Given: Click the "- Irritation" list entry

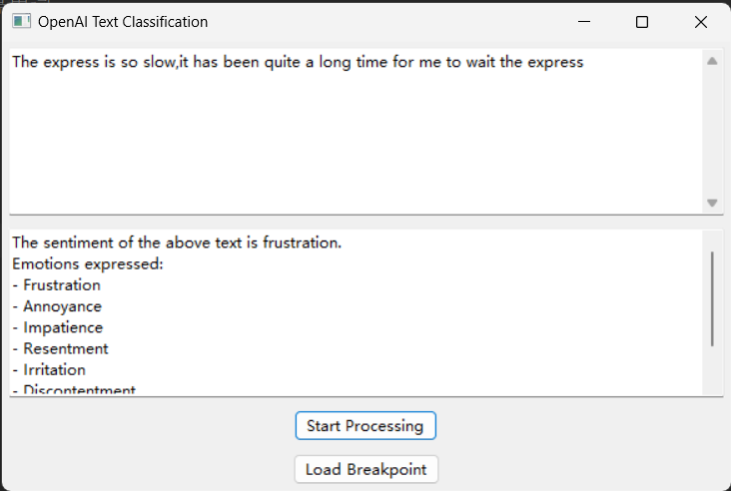Looking at the screenshot, I should click(49, 370).
